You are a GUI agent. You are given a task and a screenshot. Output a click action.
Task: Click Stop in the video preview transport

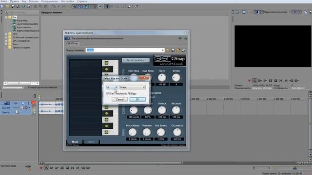coord(275,81)
